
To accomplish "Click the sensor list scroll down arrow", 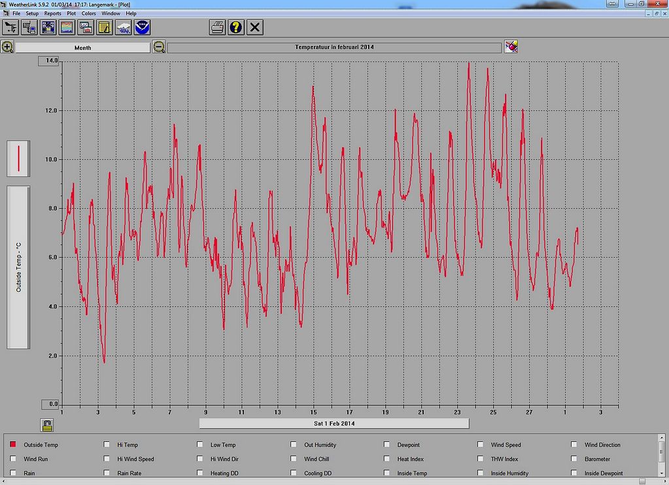I will (662, 473).
